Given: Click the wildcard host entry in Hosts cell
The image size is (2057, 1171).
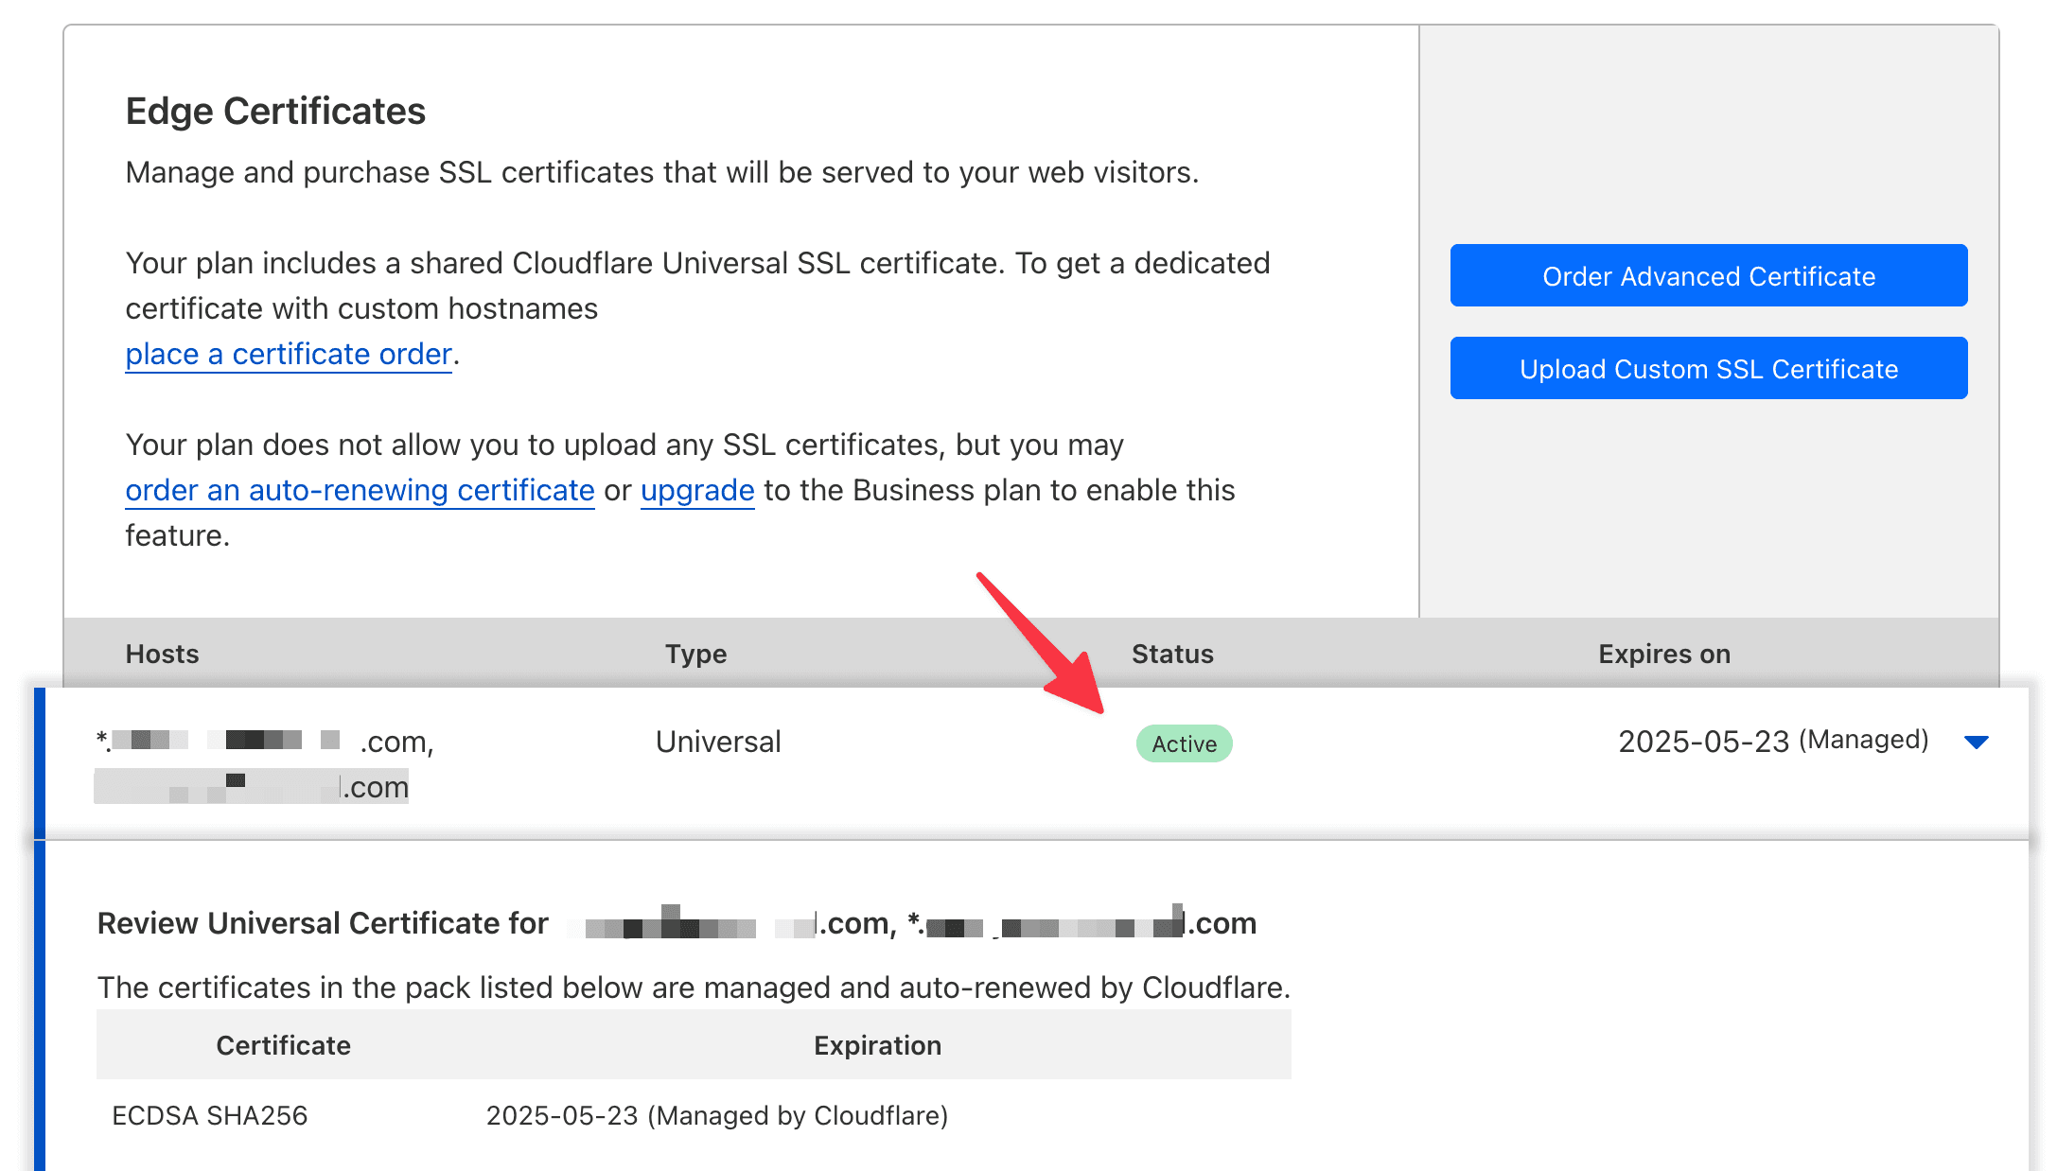Looking at the screenshot, I should (265, 742).
